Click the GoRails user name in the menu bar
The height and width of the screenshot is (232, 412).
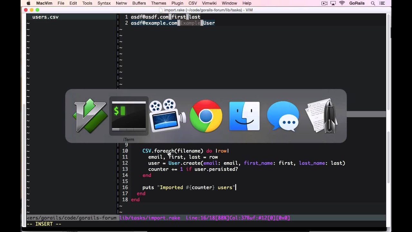tap(357, 3)
